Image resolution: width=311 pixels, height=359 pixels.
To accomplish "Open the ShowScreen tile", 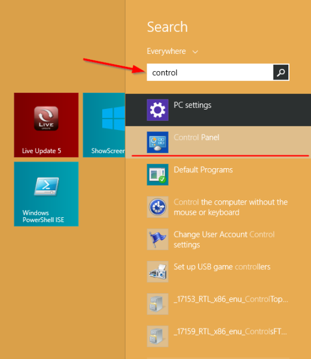I will (104, 125).
